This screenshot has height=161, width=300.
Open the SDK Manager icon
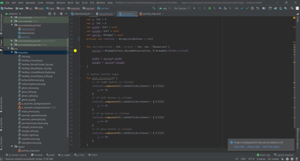click(x=285, y=8)
